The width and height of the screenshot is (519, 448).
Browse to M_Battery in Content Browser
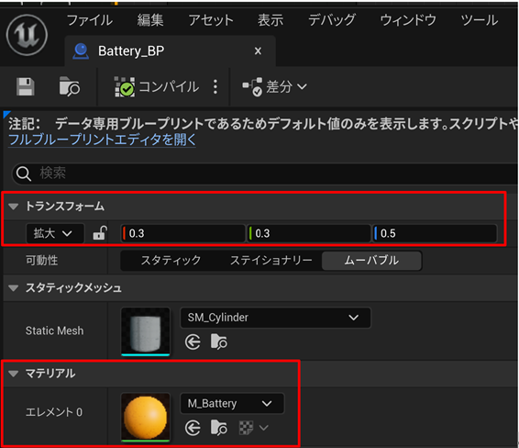219,428
